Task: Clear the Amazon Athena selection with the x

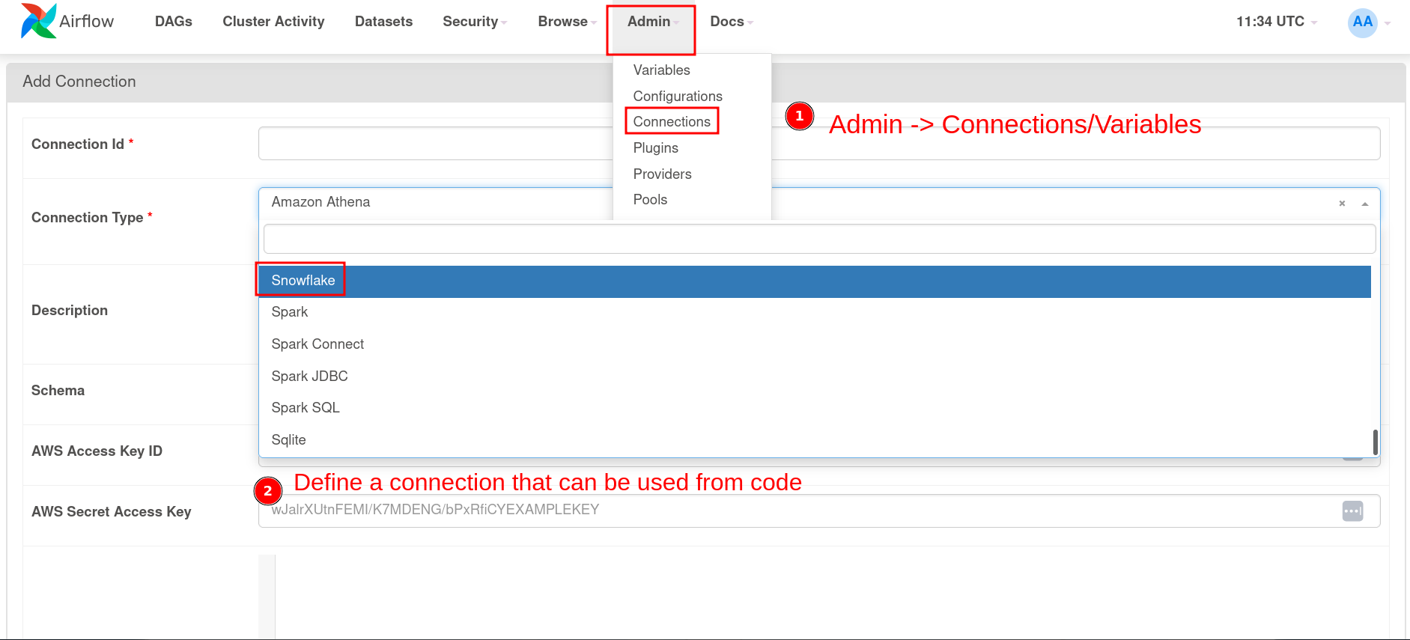Action: [1342, 204]
